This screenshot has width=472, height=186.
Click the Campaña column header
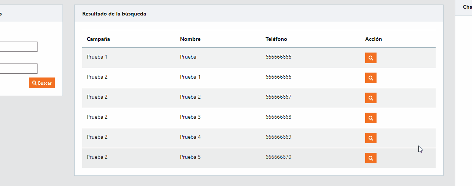(x=98, y=39)
